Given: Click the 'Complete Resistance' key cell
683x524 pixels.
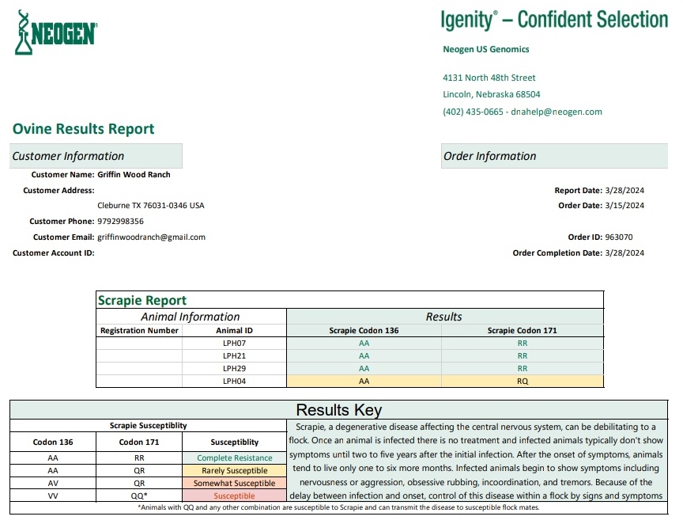Looking at the screenshot, I should tap(234, 458).
